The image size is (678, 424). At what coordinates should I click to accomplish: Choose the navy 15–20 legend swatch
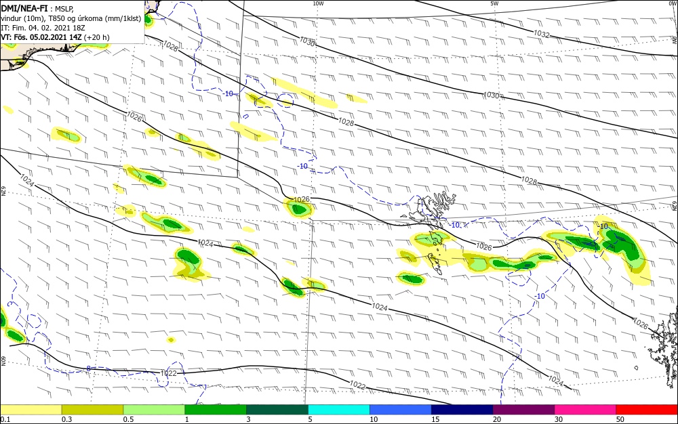coord(462,410)
